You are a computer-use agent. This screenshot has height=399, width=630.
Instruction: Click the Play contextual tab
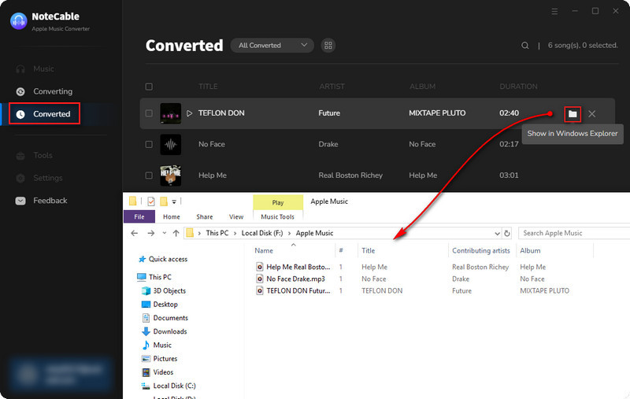click(278, 202)
